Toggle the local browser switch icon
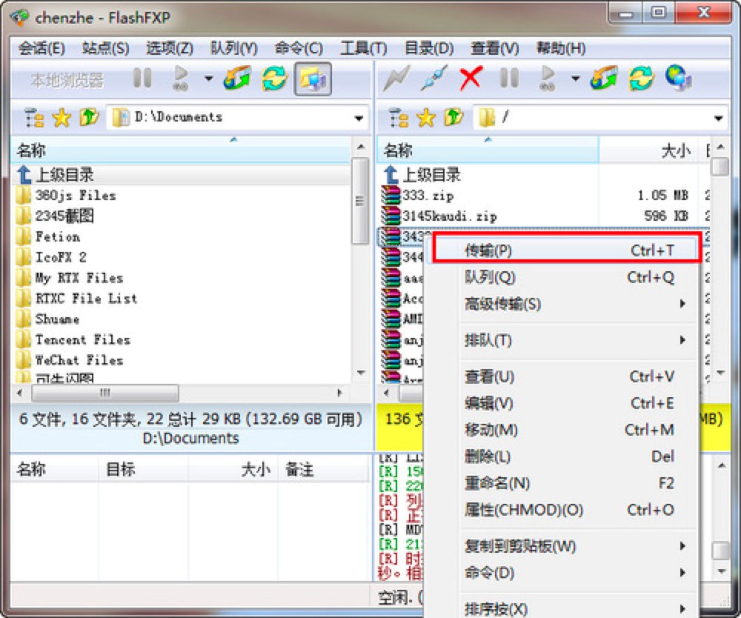741x618 pixels. point(313,79)
